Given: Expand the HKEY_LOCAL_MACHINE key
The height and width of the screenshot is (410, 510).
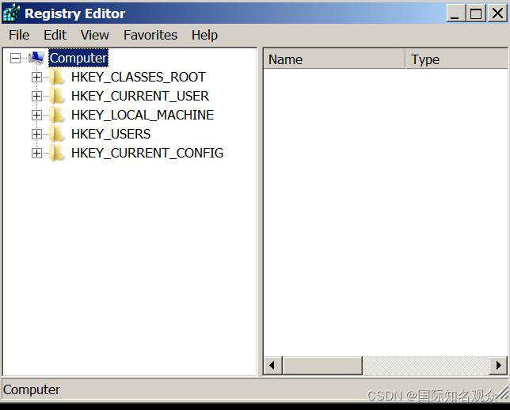Looking at the screenshot, I should 36,115.
